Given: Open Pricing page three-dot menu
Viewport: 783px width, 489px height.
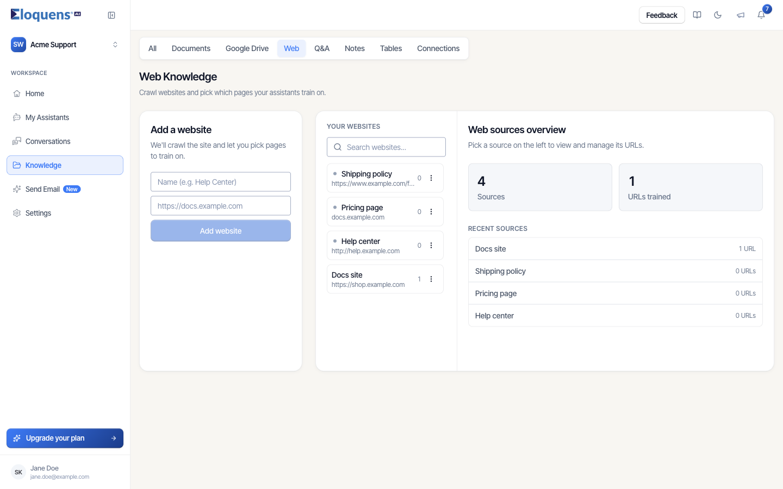Looking at the screenshot, I should click(431, 212).
